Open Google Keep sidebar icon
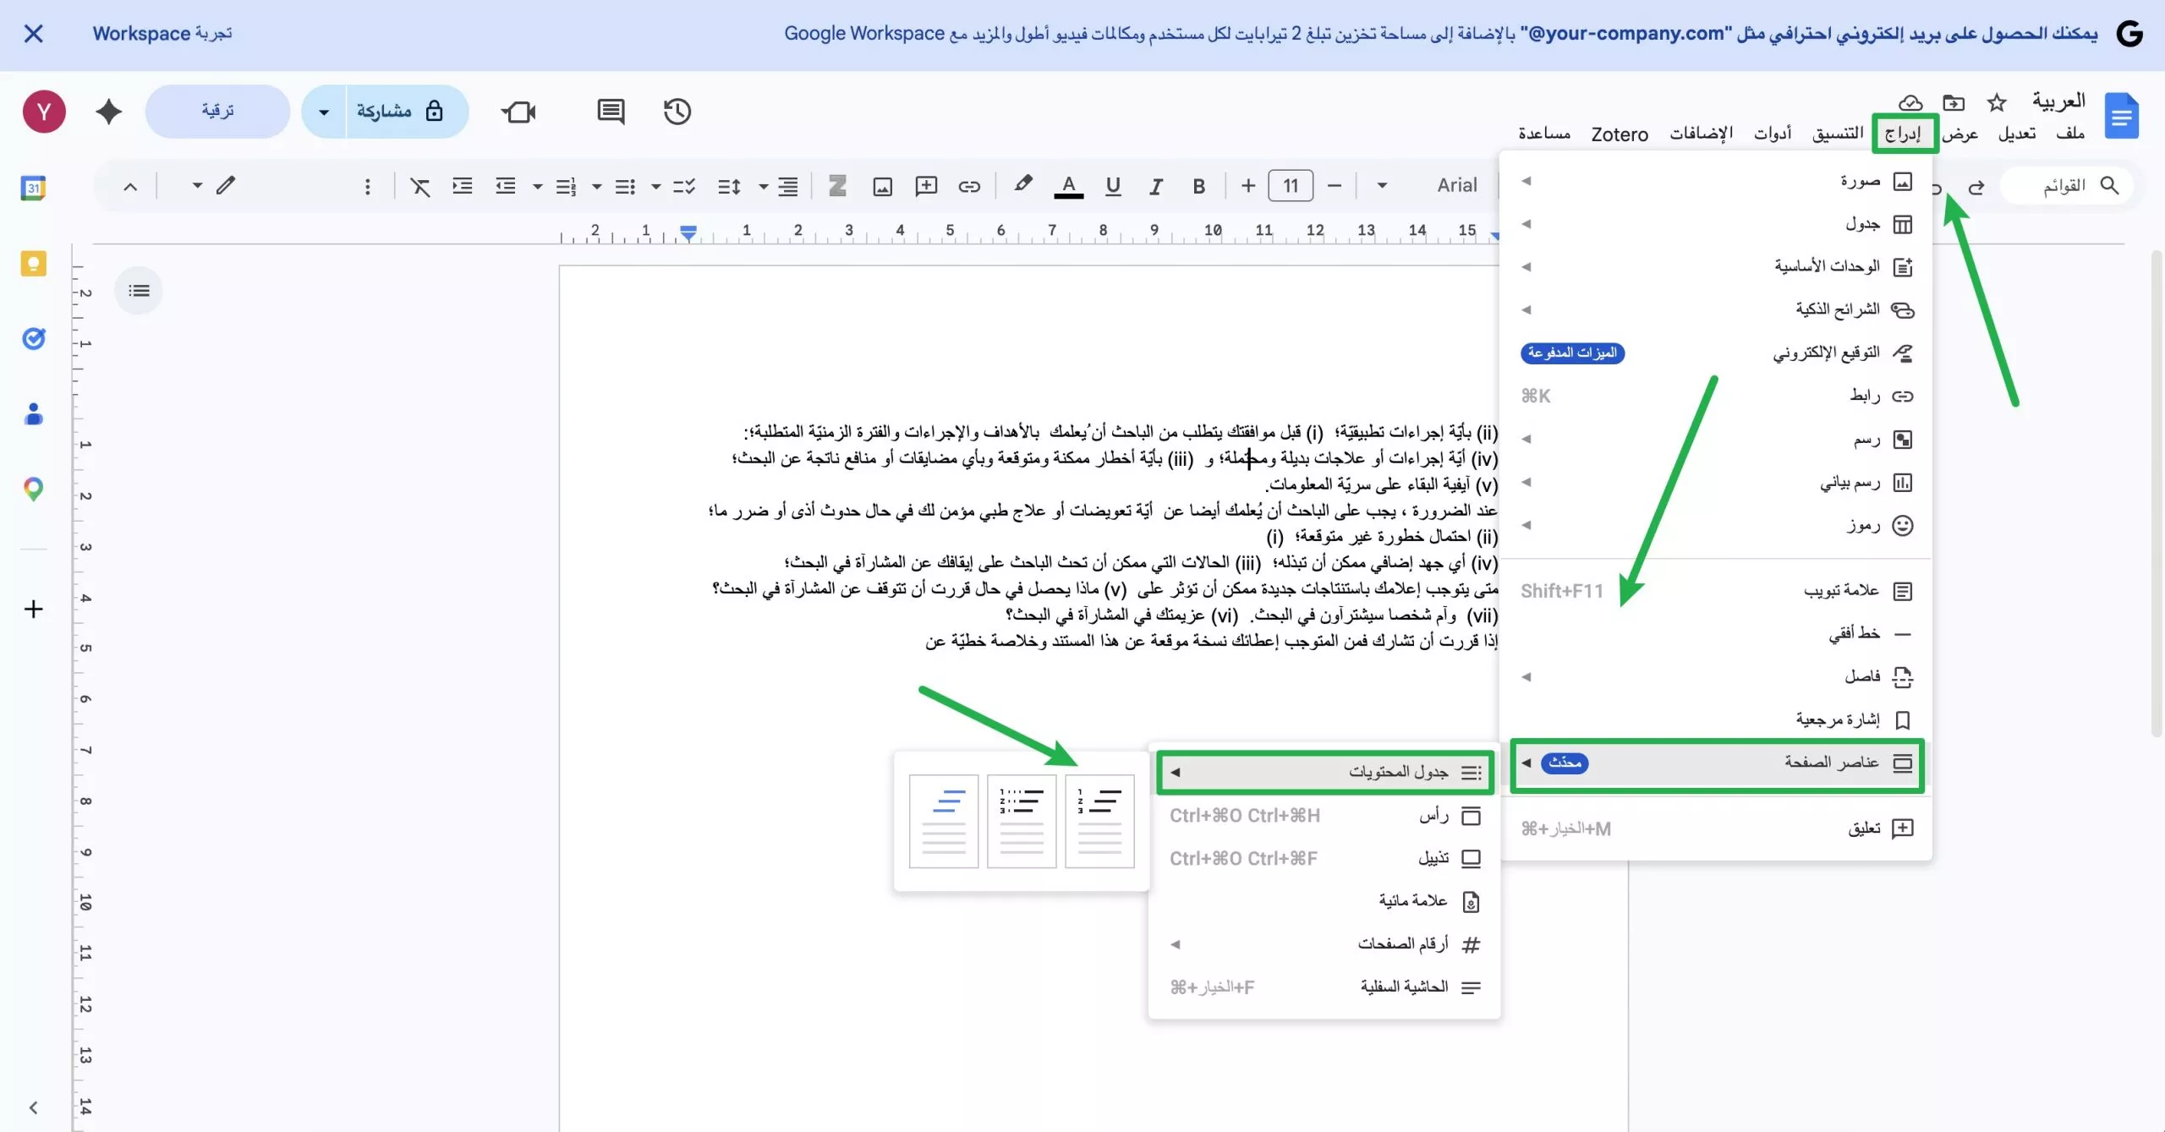Viewport: 2165px width, 1132px height. pos(33,265)
